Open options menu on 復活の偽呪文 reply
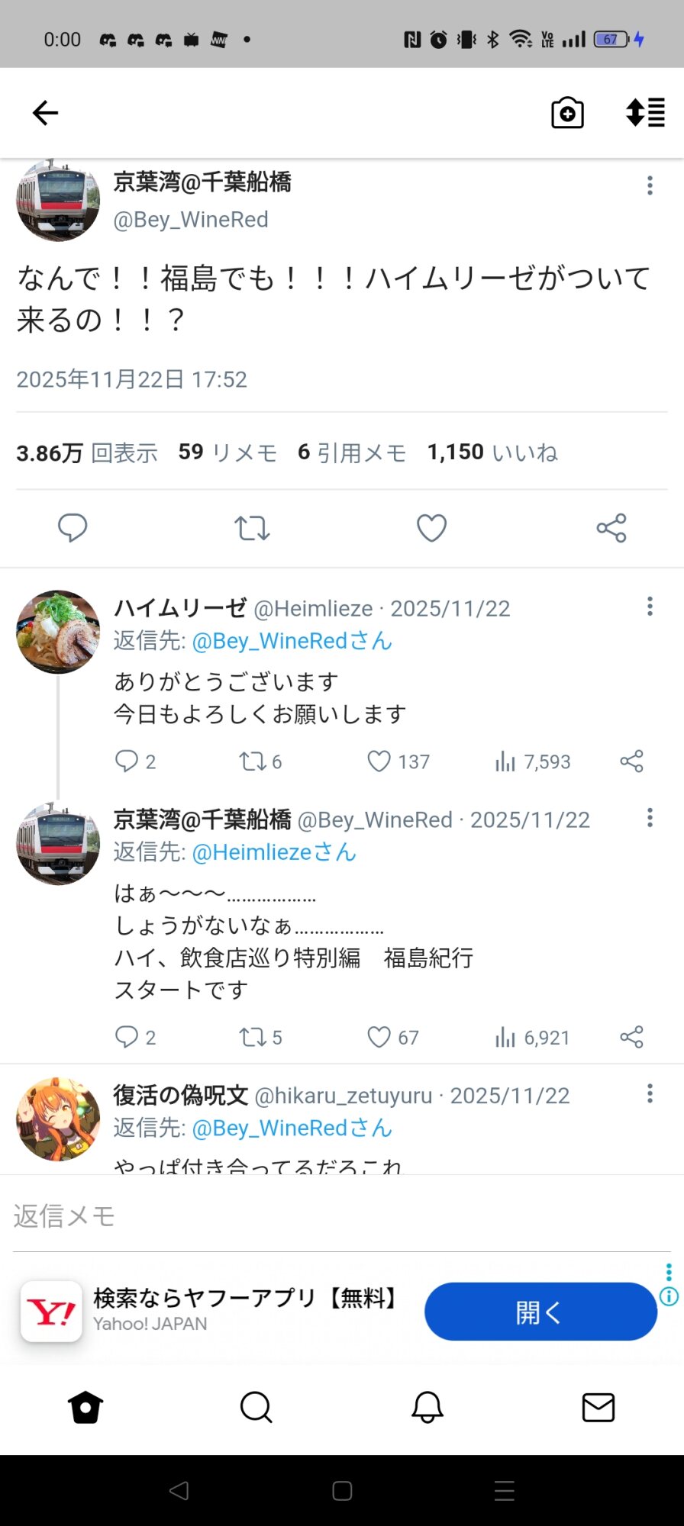684x1526 pixels. pos(650,1093)
